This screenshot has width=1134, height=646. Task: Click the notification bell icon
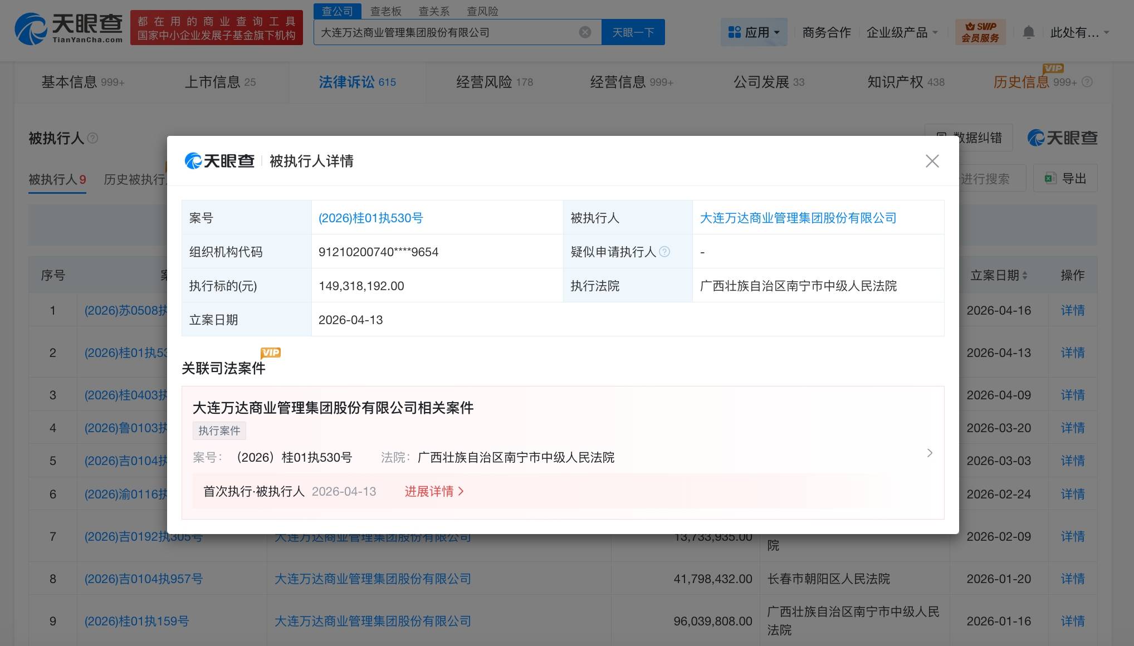pos(1028,32)
